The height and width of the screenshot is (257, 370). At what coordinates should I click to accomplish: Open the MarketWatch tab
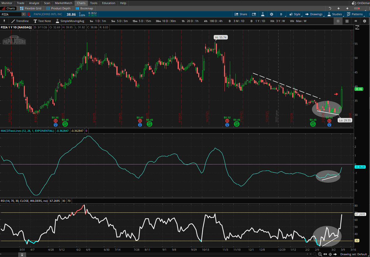click(x=64, y=3)
